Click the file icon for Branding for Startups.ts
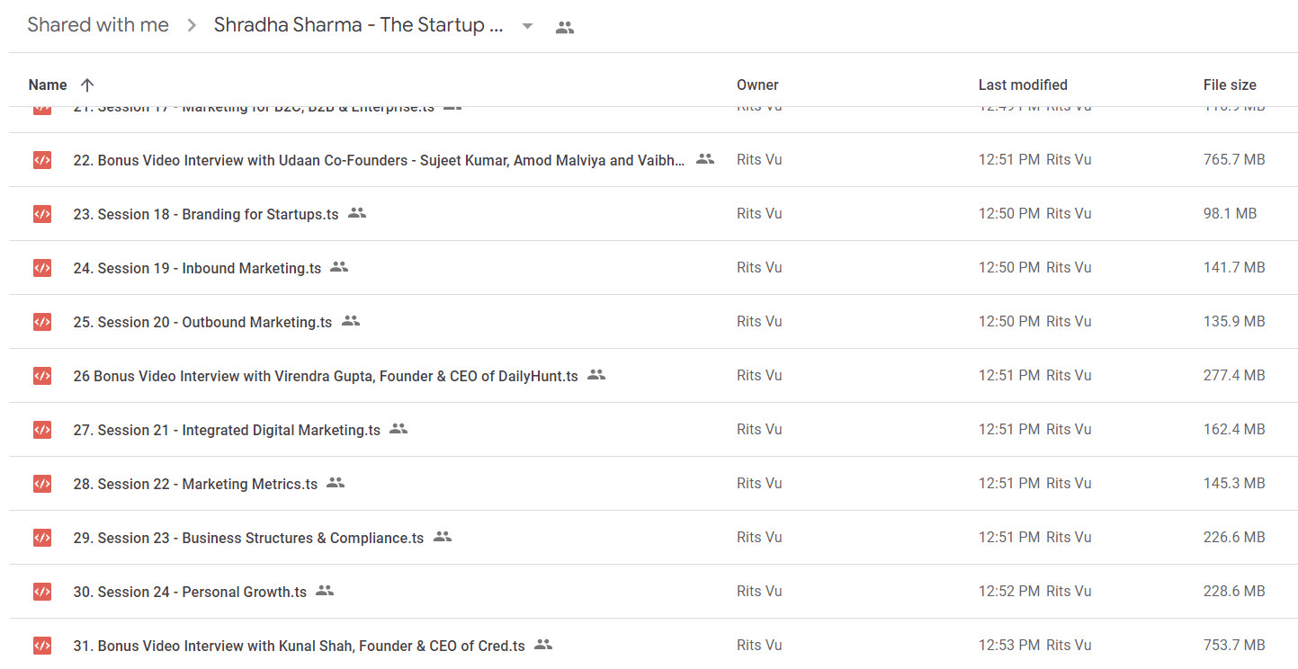This screenshot has height=669, width=1298. click(x=42, y=214)
